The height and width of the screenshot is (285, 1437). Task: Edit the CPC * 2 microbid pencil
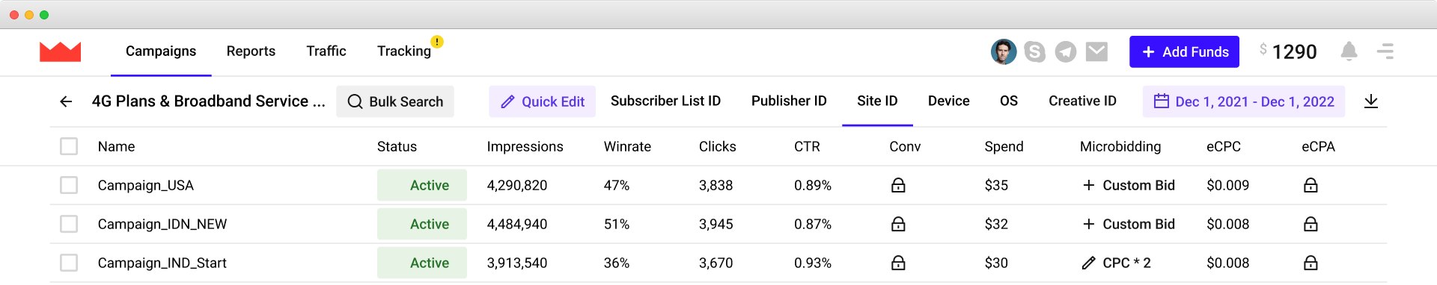coord(1088,263)
